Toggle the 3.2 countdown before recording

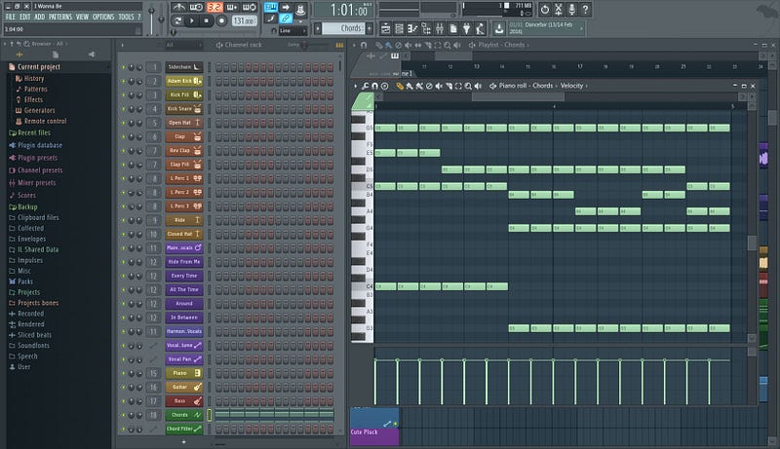click(x=214, y=7)
